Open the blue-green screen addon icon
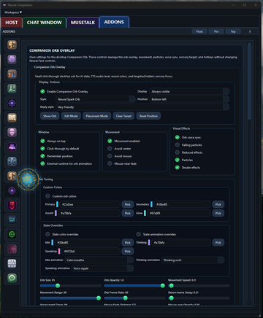Image resolution: width=263 pixels, height=318 pixels. coord(12,220)
